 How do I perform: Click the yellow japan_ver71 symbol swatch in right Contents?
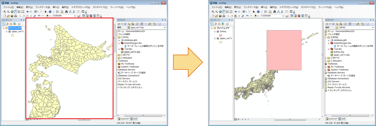pos(220,42)
